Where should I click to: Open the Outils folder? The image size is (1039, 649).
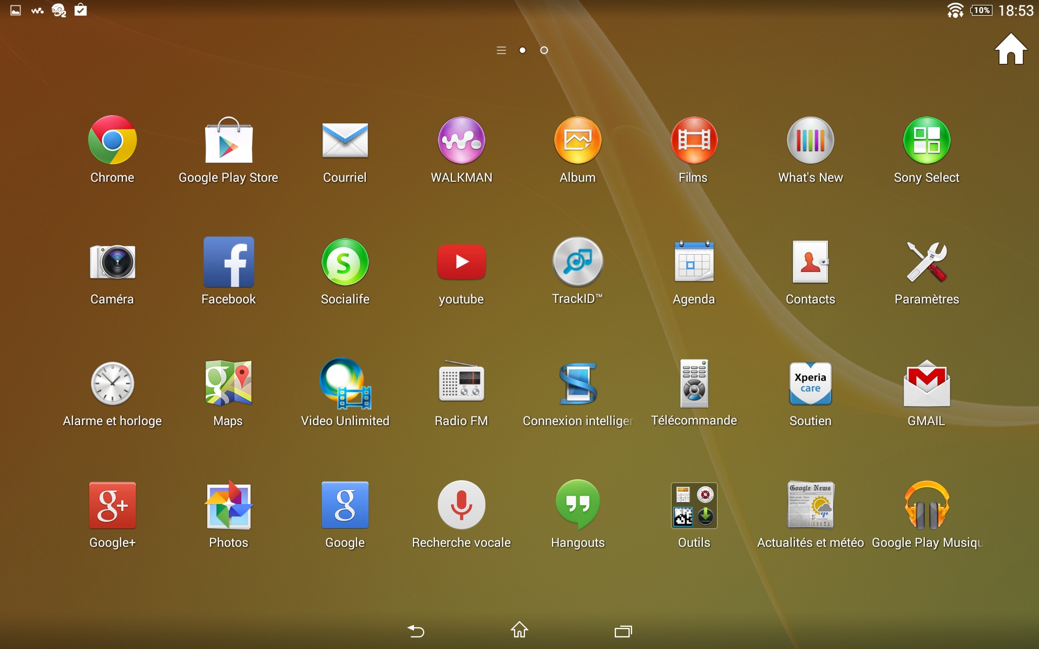pyautogui.click(x=694, y=506)
